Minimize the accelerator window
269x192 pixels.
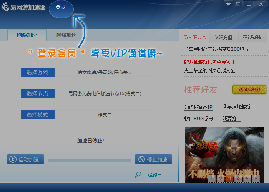pos(248,4)
